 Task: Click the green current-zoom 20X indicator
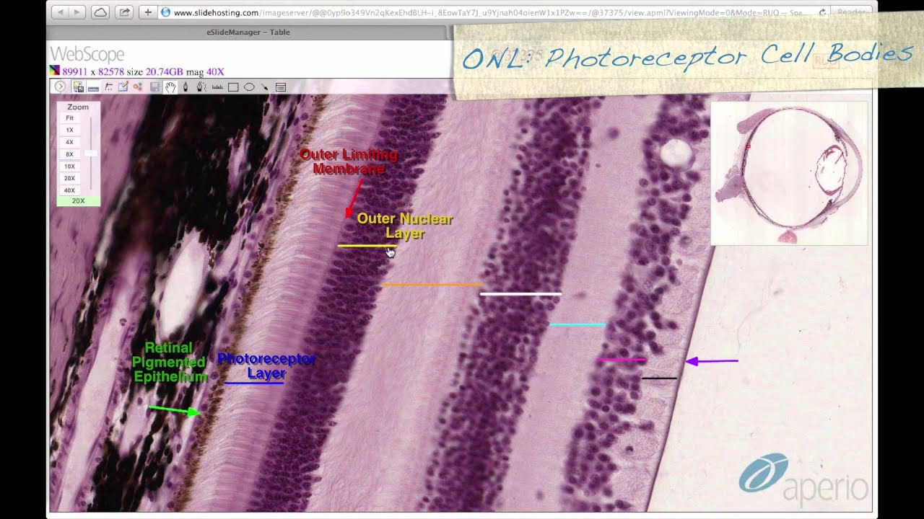[78, 201]
